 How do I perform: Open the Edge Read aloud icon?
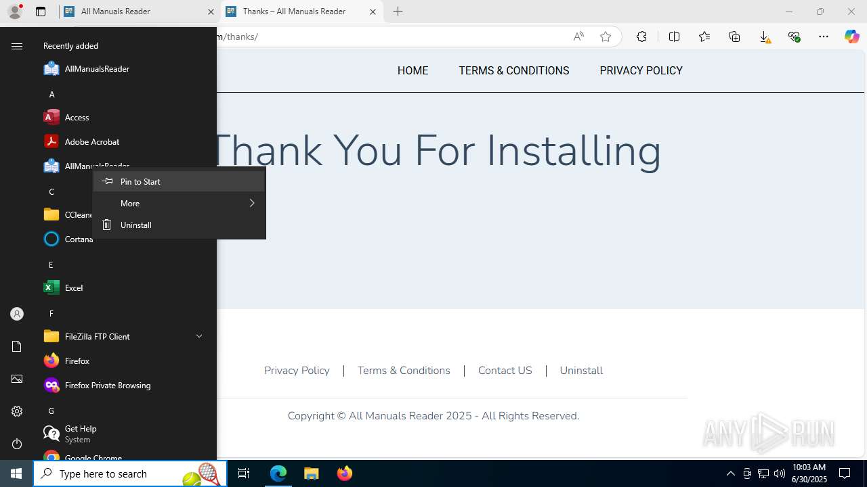pyautogui.click(x=578, y=37)
